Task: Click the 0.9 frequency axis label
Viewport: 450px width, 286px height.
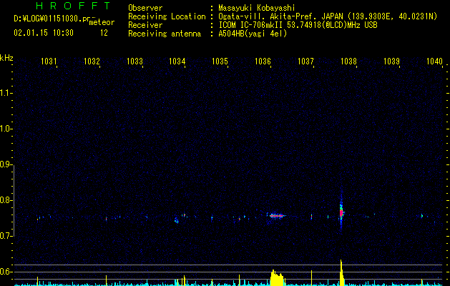Action: [6, 164]
